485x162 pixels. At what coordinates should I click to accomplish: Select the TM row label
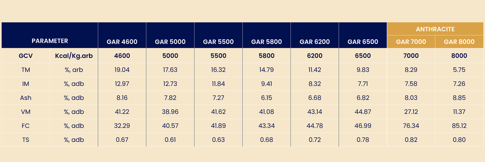tap(26, 70)
